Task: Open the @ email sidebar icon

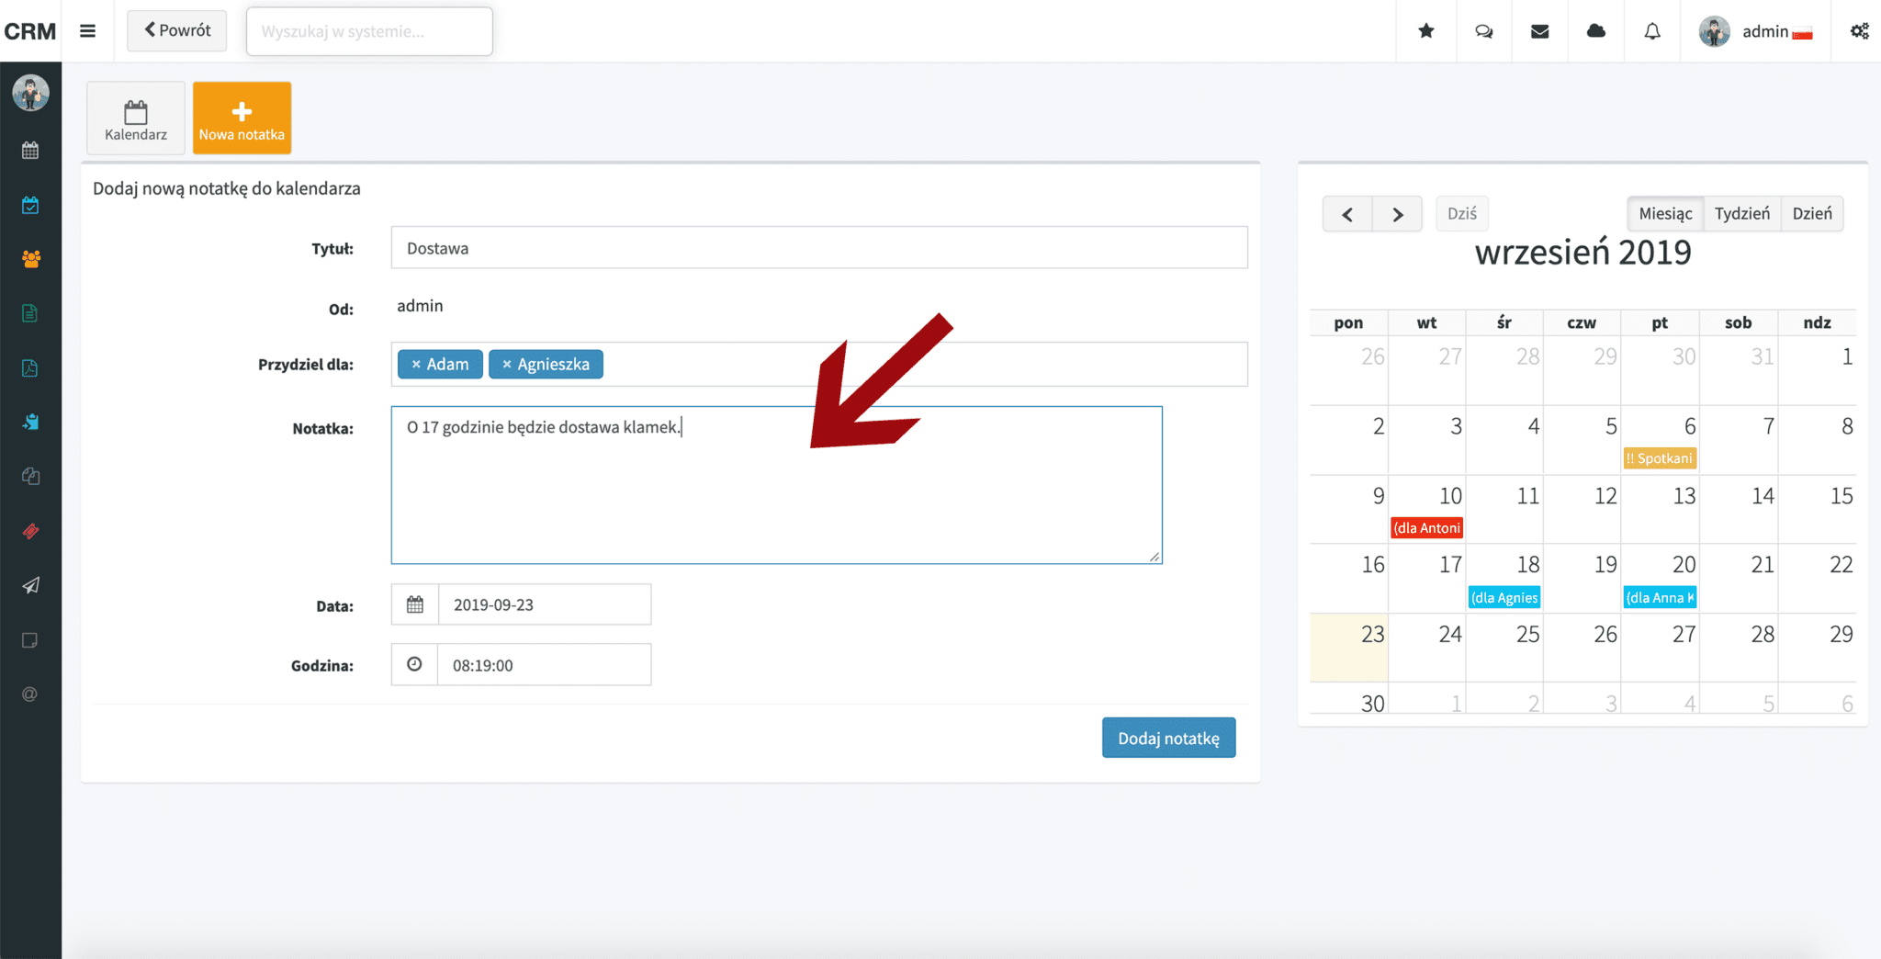Action: click(30, 694)
